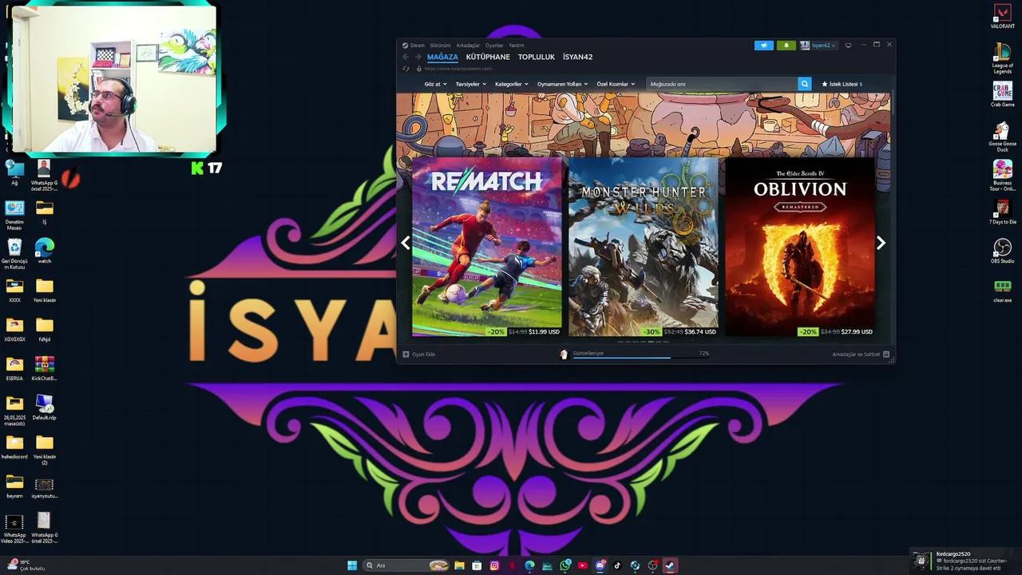
Task: Click the Steam store URL address
Action: (458, 69)
